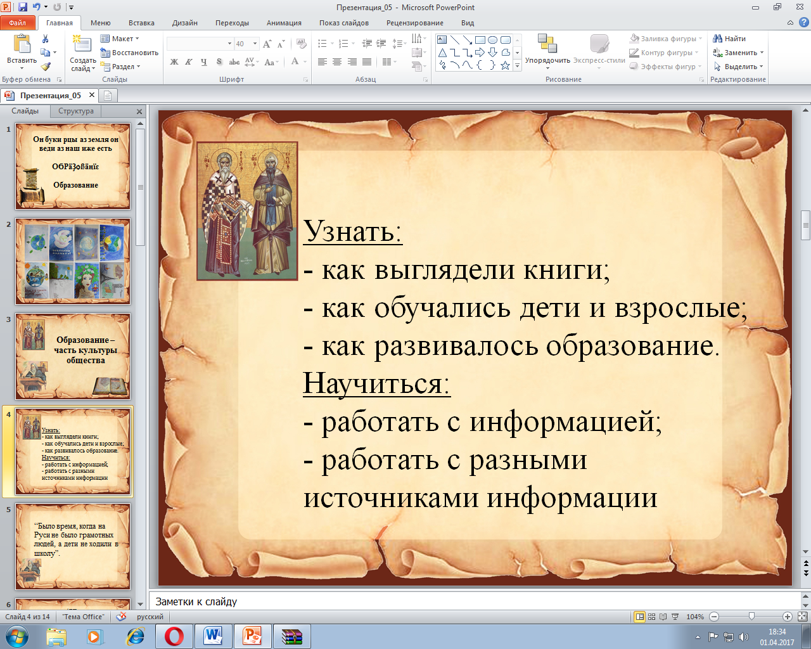Toggle justify text alignment

(366, 62)
